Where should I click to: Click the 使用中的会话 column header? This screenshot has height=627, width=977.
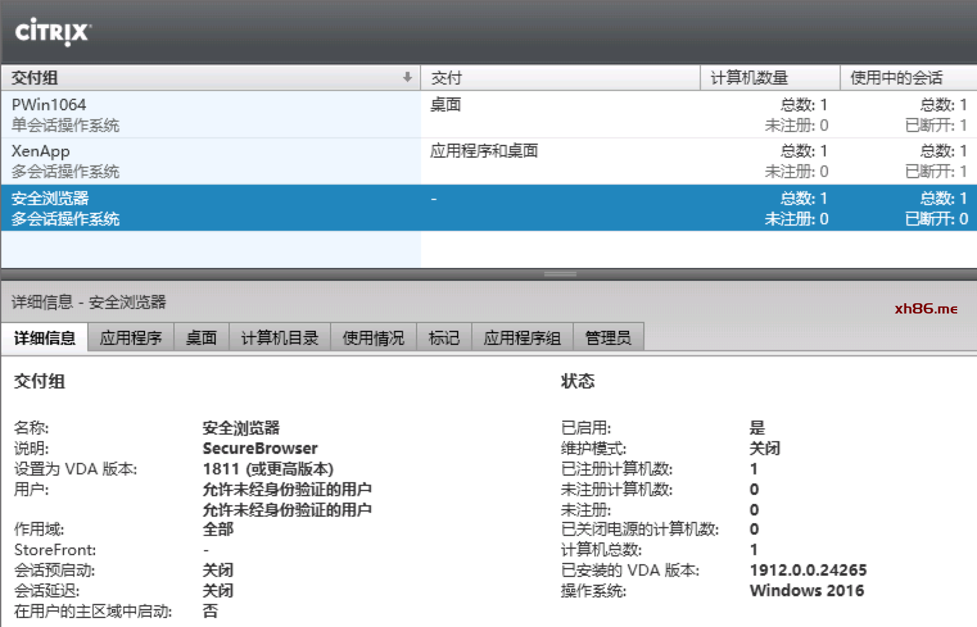click(x=906, y=78)
